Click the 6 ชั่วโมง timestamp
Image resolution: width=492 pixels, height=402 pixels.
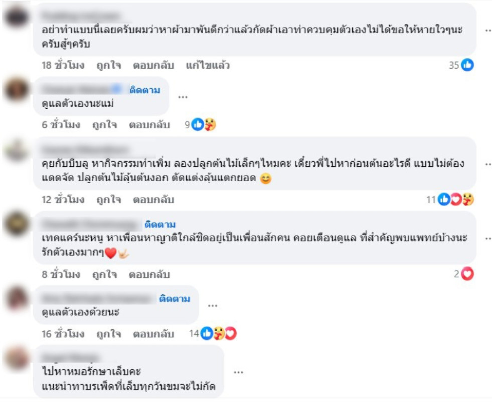[x=61, y=125]
